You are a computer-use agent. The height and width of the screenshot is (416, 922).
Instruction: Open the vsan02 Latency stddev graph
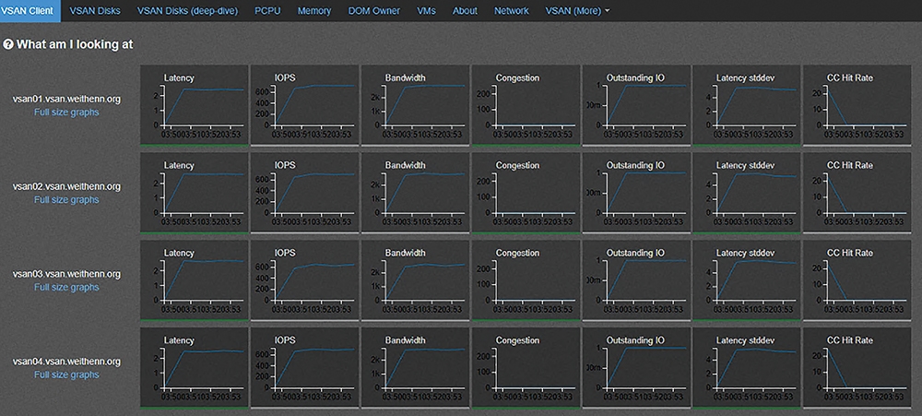747,193
